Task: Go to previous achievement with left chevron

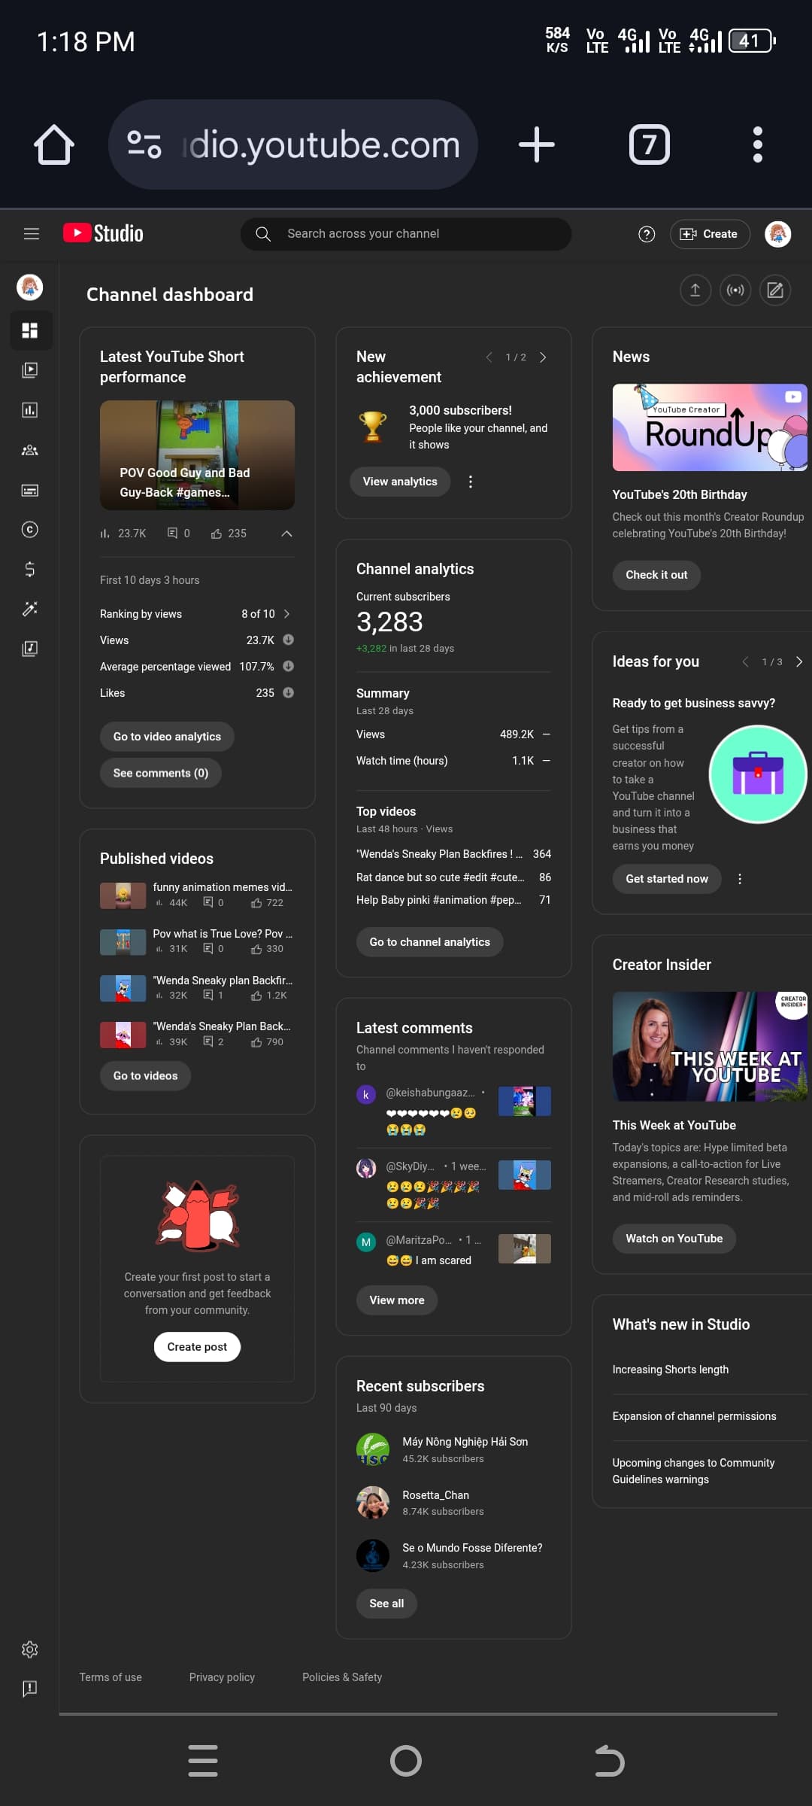Action: [489, 357]
